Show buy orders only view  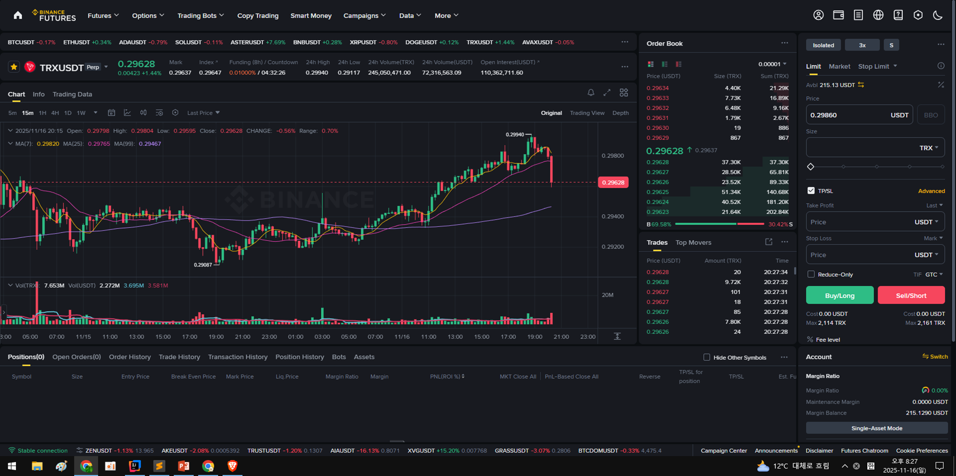coord(665,64)
